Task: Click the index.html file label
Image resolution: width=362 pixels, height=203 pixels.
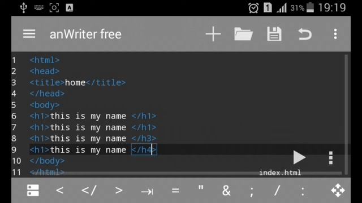Action: [280, 173]
